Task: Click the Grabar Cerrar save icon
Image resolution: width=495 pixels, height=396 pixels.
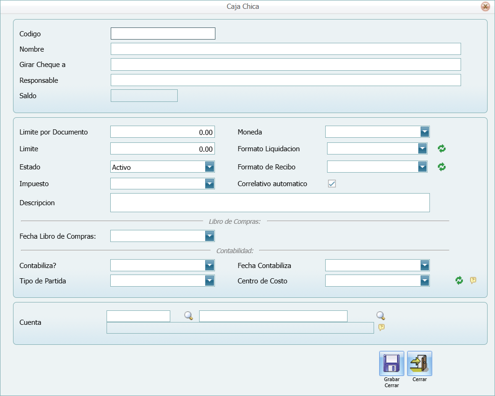Action: (x=391, y=363)
